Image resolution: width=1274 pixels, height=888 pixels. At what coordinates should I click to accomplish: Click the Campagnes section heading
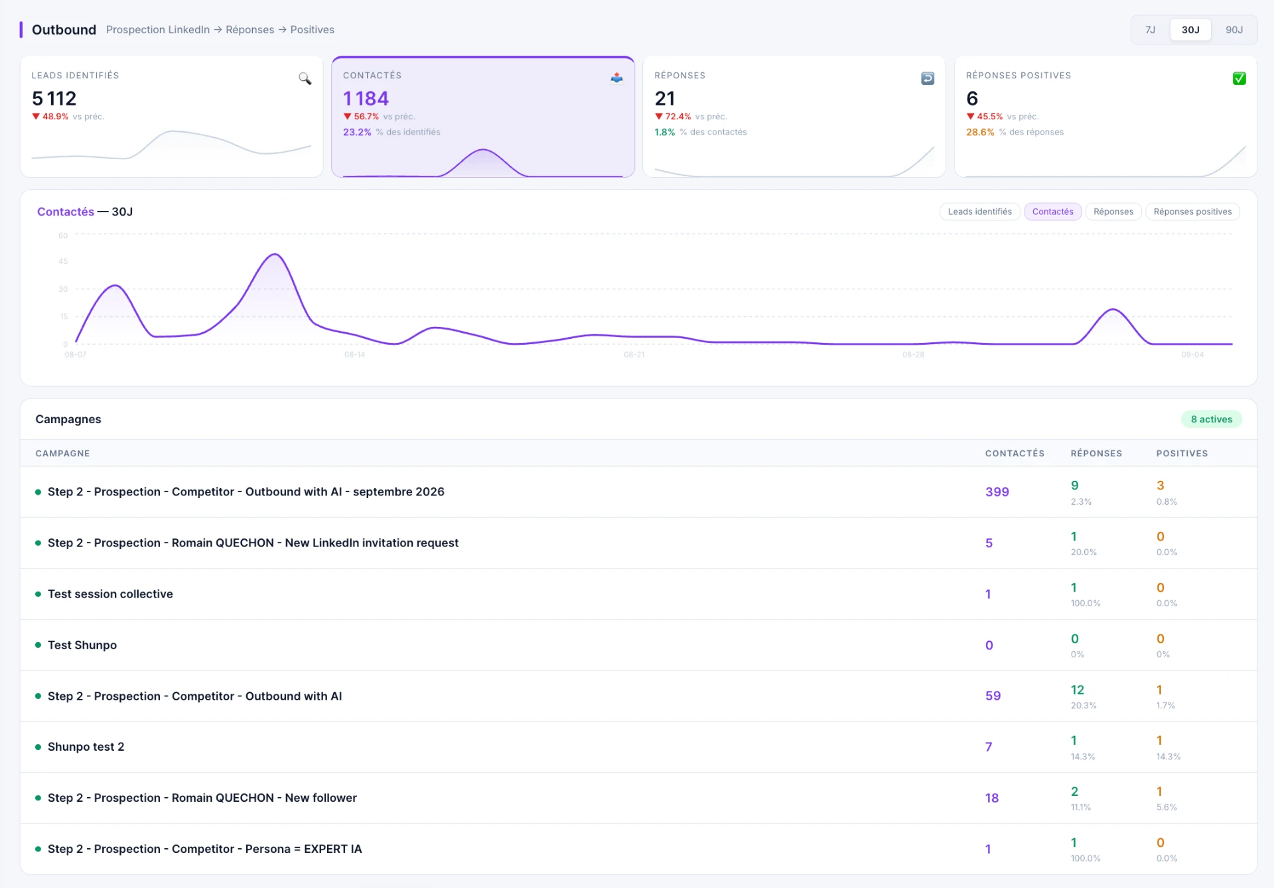(x=68, y=419)
